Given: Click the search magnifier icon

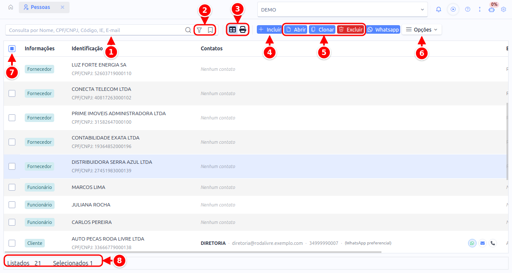Looking at the screenshot, I should click(x=188, y=30).
